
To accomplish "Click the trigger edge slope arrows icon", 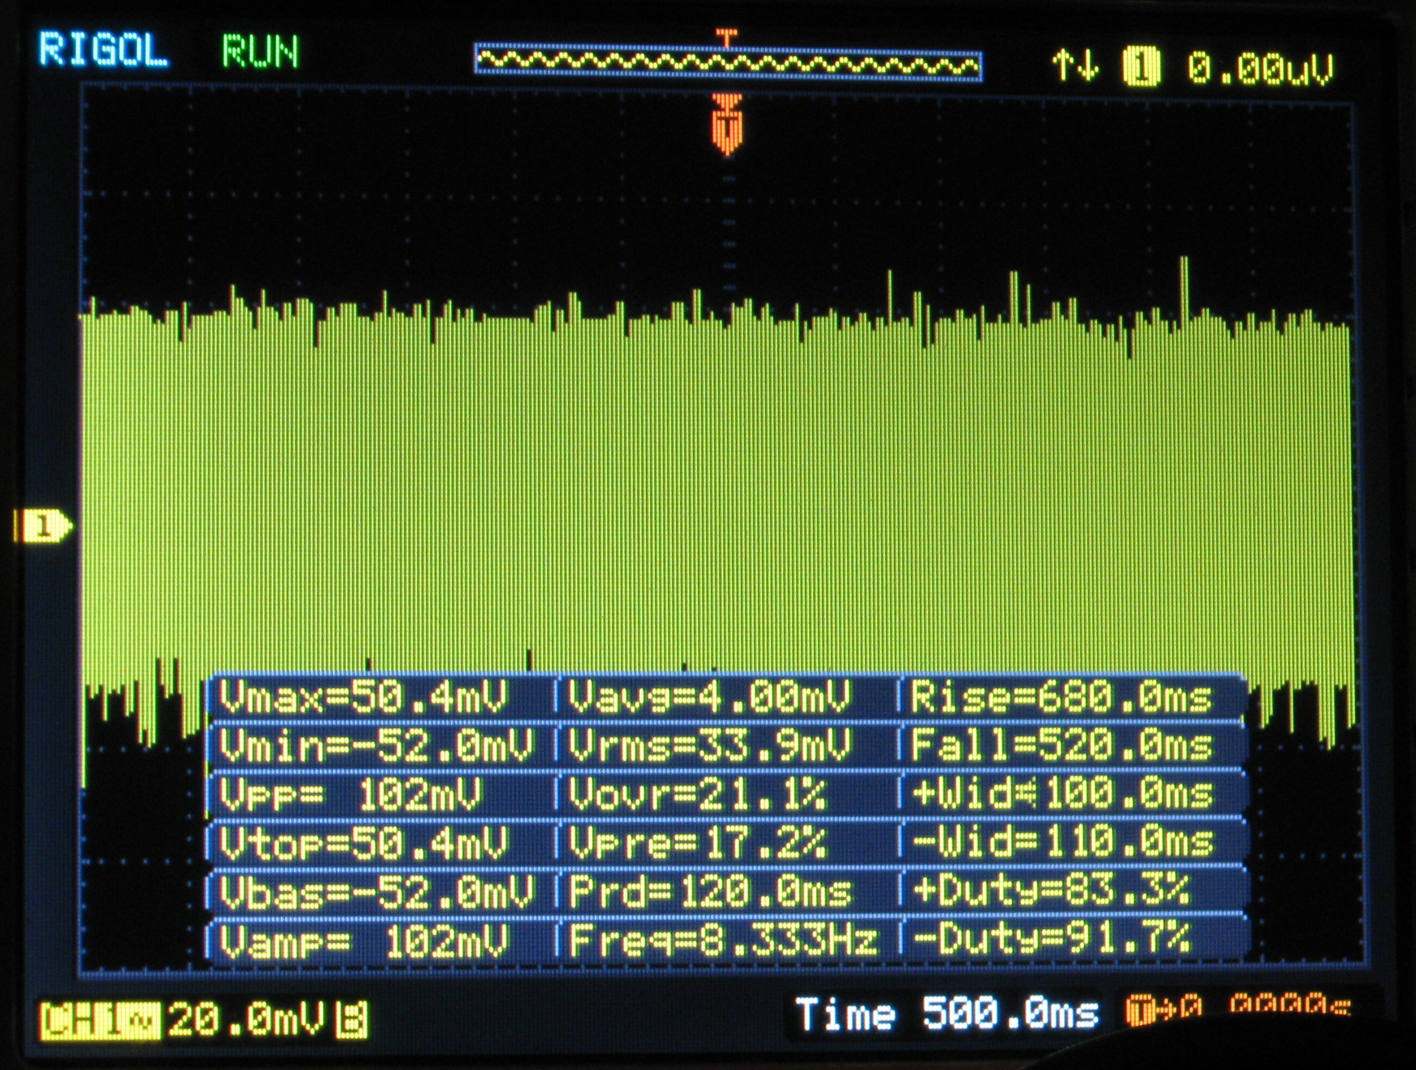I will (1075, 66).
